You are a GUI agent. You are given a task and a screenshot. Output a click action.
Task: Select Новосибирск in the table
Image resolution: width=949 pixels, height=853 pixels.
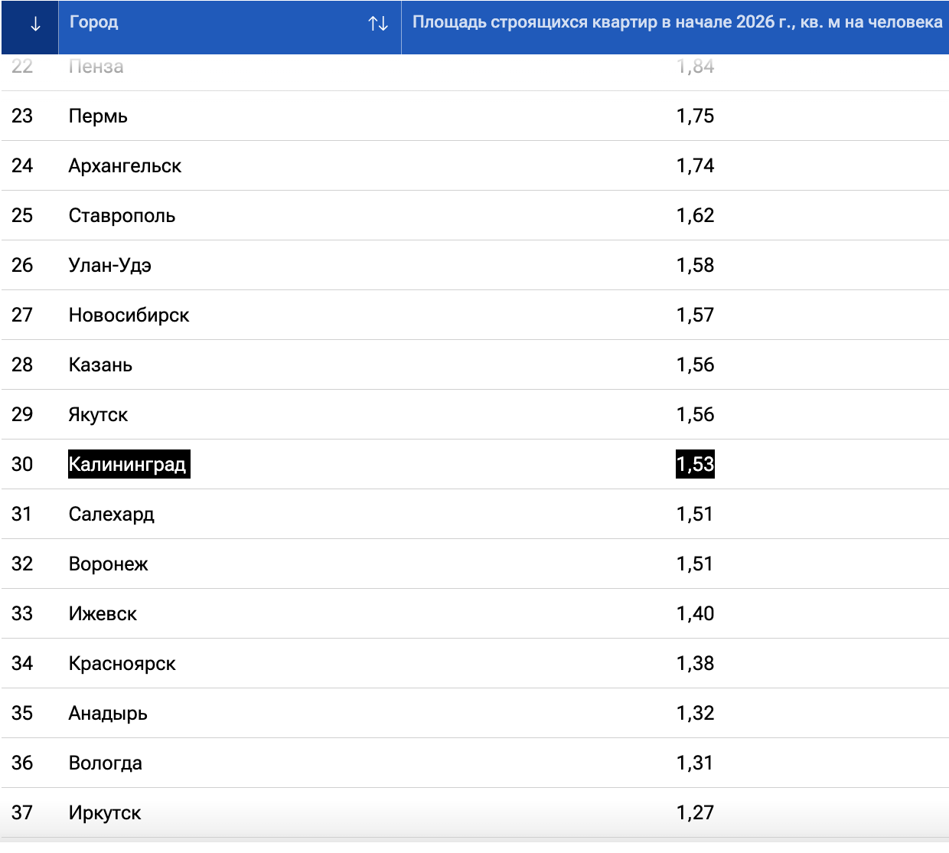point(129,315)
